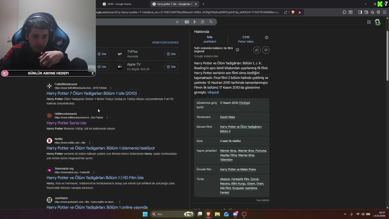389x219 pixels.
Task: Open Google Lens image search icon
Action: coord(202,22)
